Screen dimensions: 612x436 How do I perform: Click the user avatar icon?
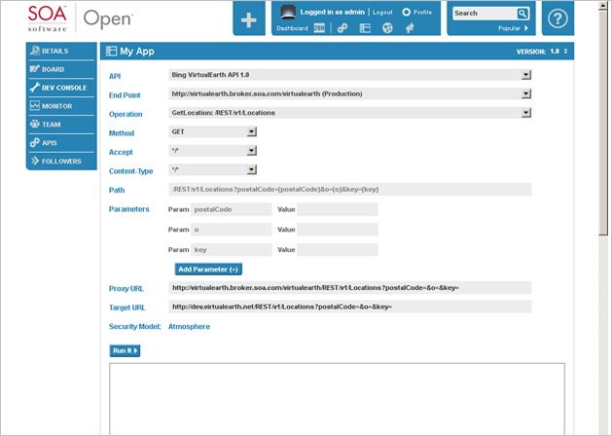tap(288, 13)
